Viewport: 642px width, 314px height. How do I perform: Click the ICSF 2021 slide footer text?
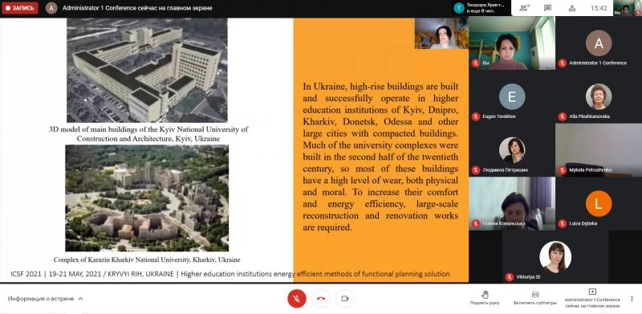pyautogui.click(x=230, y=274)
